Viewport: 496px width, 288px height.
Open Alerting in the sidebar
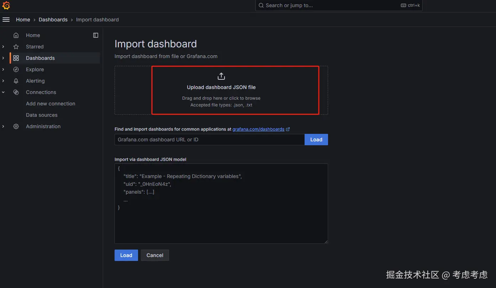[x=35, y=81]
